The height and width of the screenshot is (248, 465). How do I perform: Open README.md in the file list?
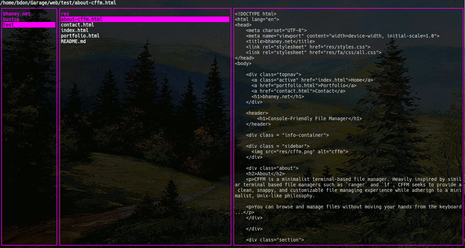pyautogui.click(x=73, y=42)
